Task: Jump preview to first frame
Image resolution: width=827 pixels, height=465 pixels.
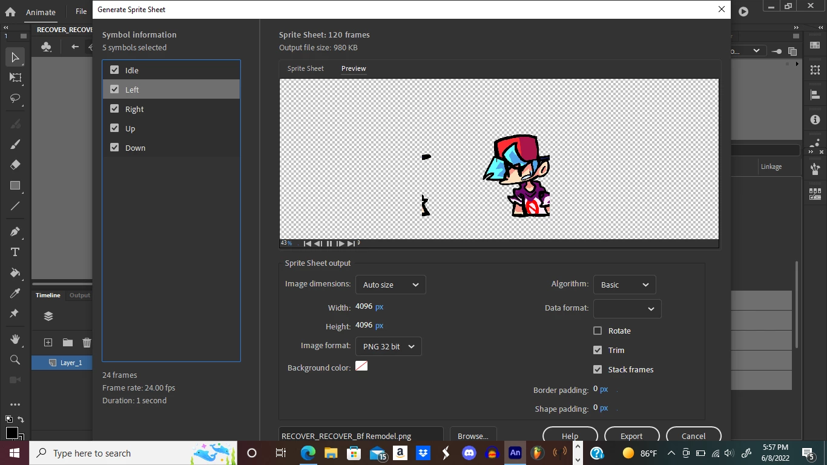Action: [x=307, y=243]
